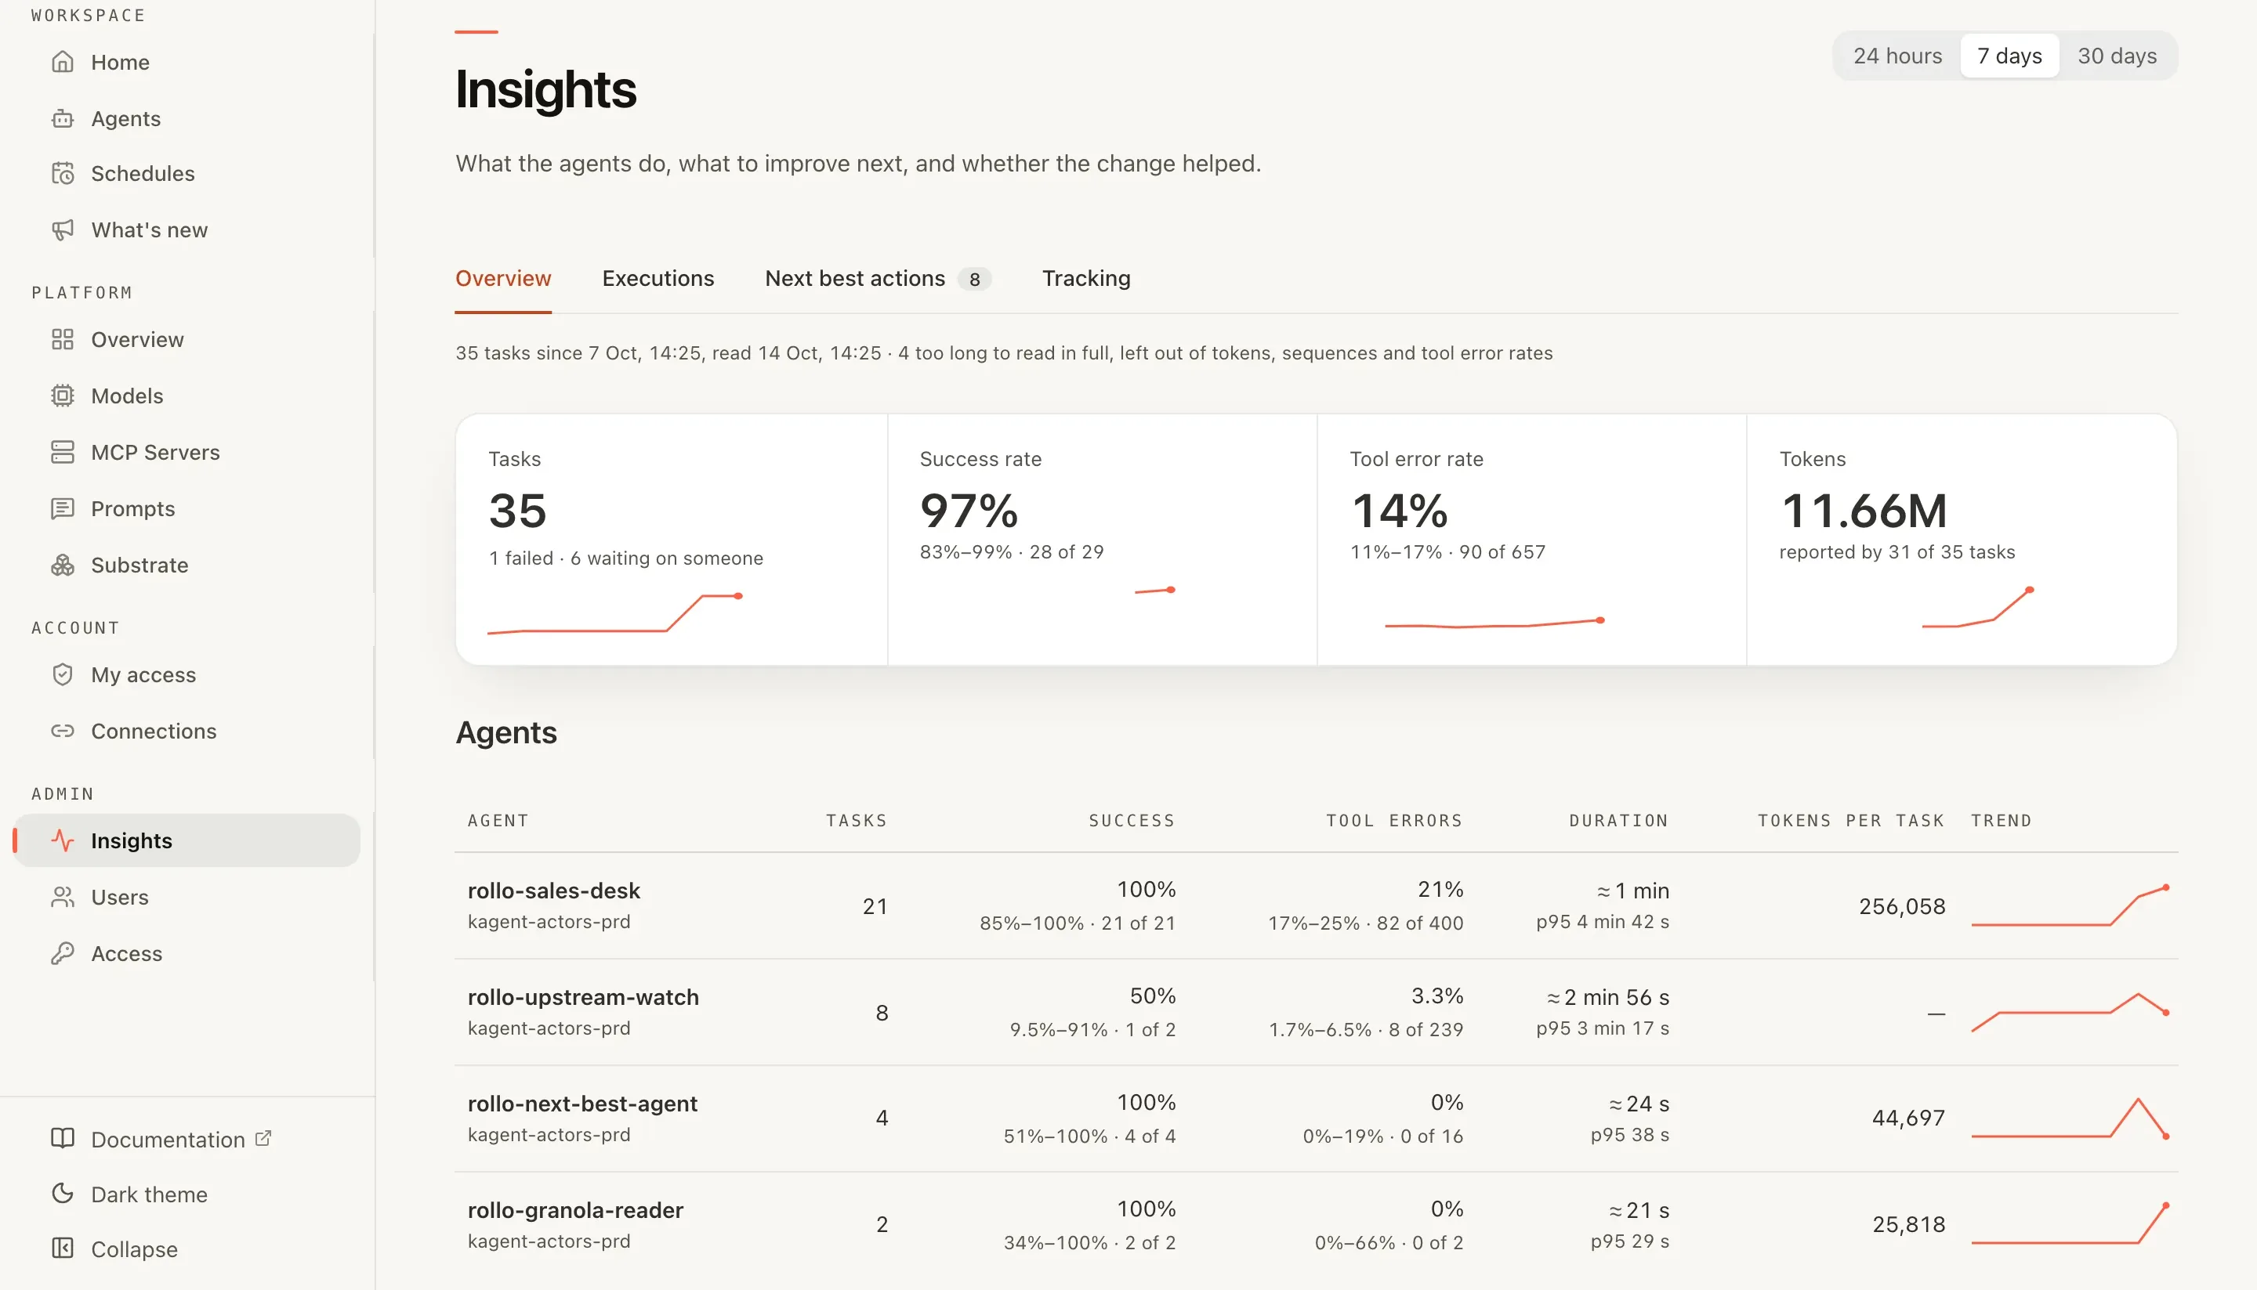Click the external link icon beside Documentation

click(x=263, y=1139)
